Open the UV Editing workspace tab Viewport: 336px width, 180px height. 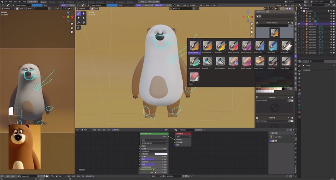[x=70, y=2]
